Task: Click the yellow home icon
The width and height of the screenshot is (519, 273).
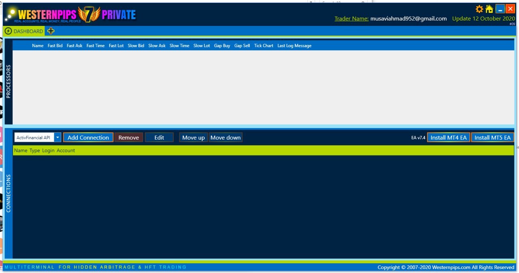Action: pos(489,9)
